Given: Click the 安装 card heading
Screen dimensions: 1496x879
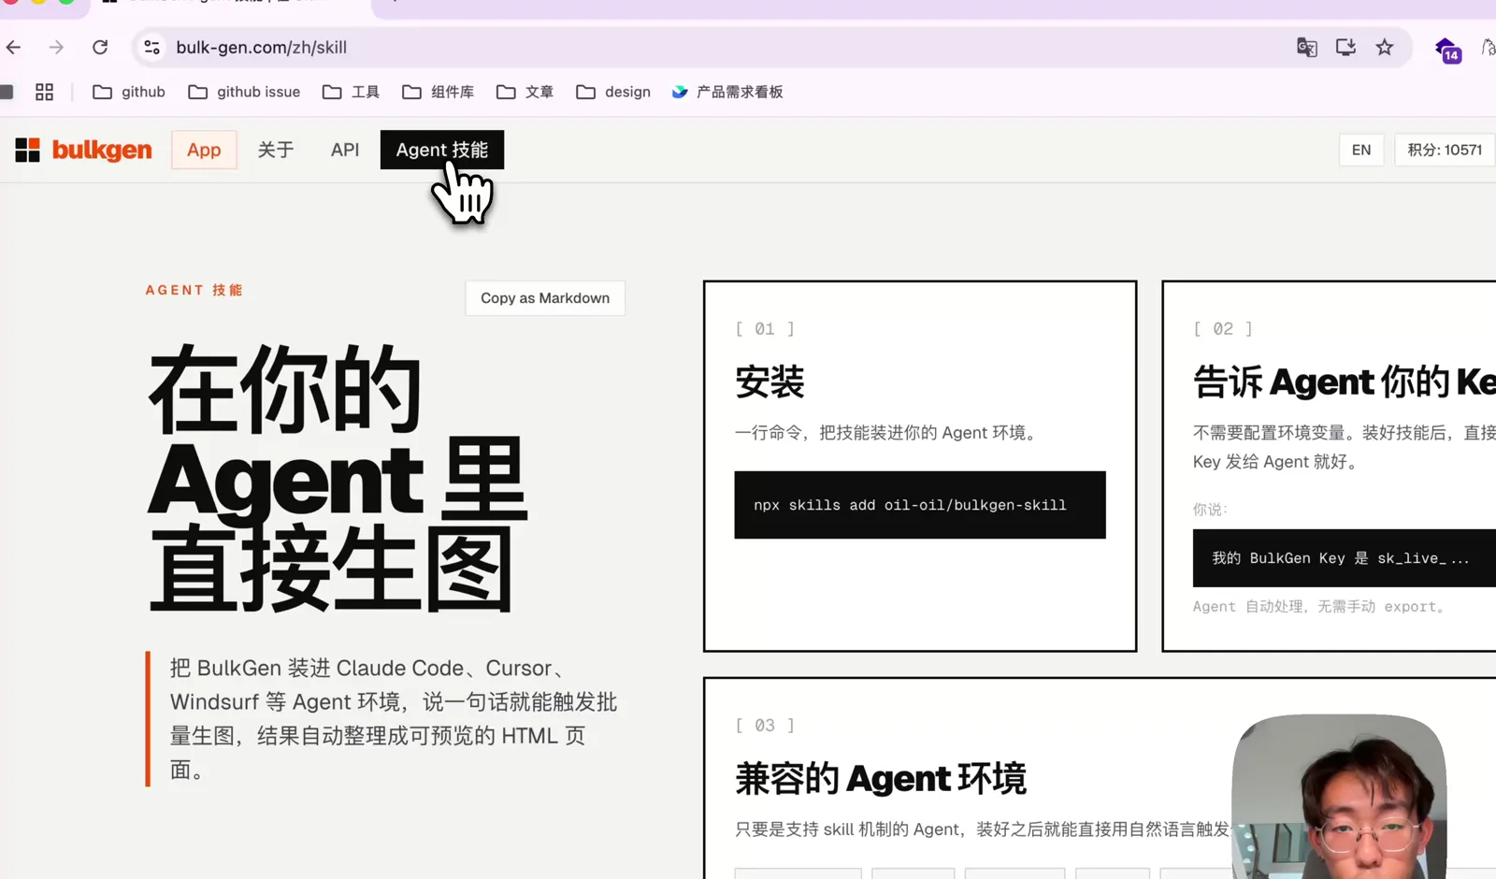Looking at the screenshot, I should [770, 382].
